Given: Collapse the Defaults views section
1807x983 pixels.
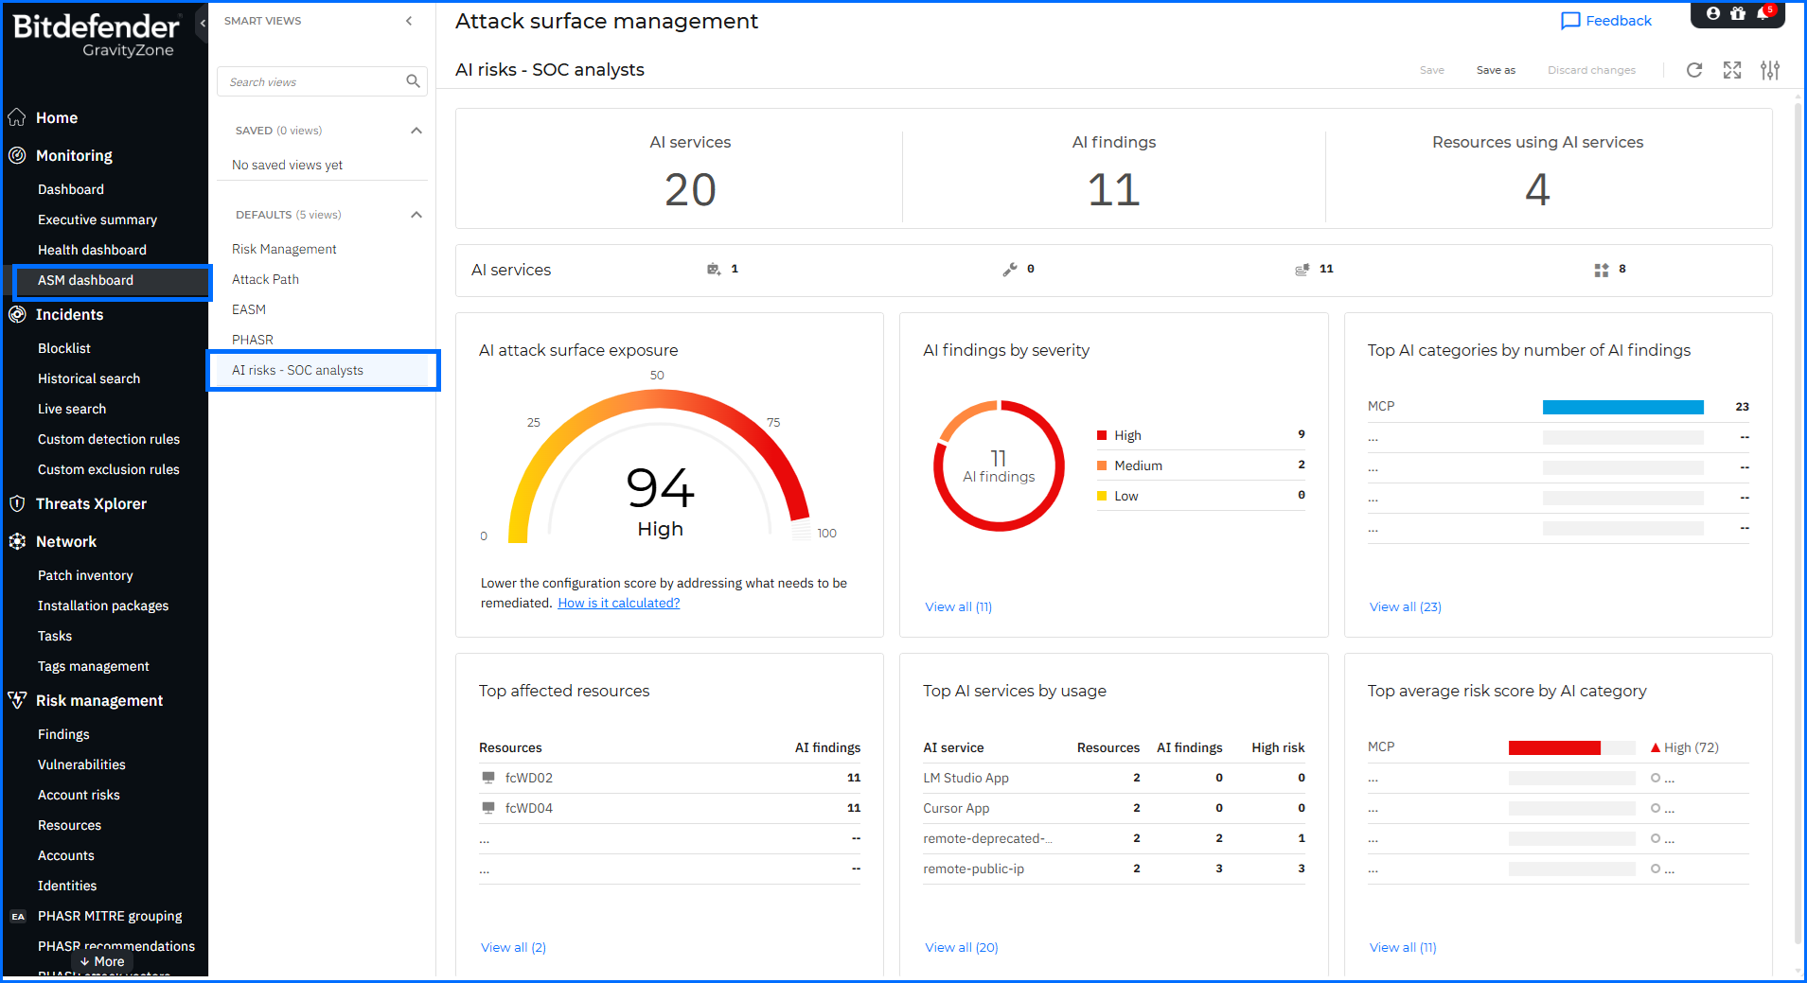Looking at the screenshot, I should (416, 215).
